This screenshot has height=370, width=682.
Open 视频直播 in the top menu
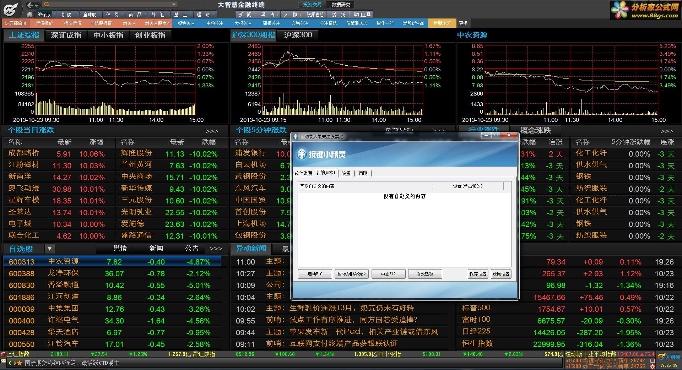click(x=315, y=15)
